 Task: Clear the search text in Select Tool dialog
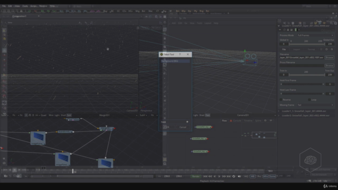coord(187,122)
